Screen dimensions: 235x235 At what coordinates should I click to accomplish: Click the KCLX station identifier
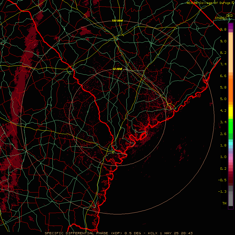(x=152, y=233)
